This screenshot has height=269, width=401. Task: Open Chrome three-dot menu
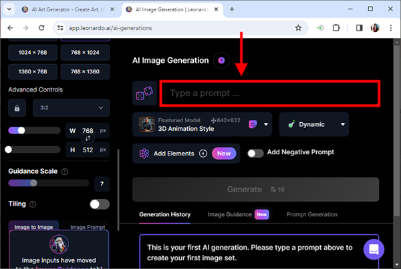click(x=391, y=28)
